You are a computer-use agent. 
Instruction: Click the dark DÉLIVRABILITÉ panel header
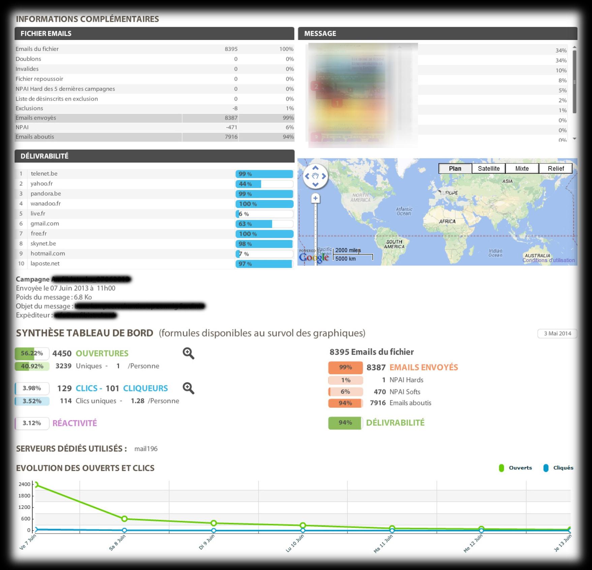154,156
